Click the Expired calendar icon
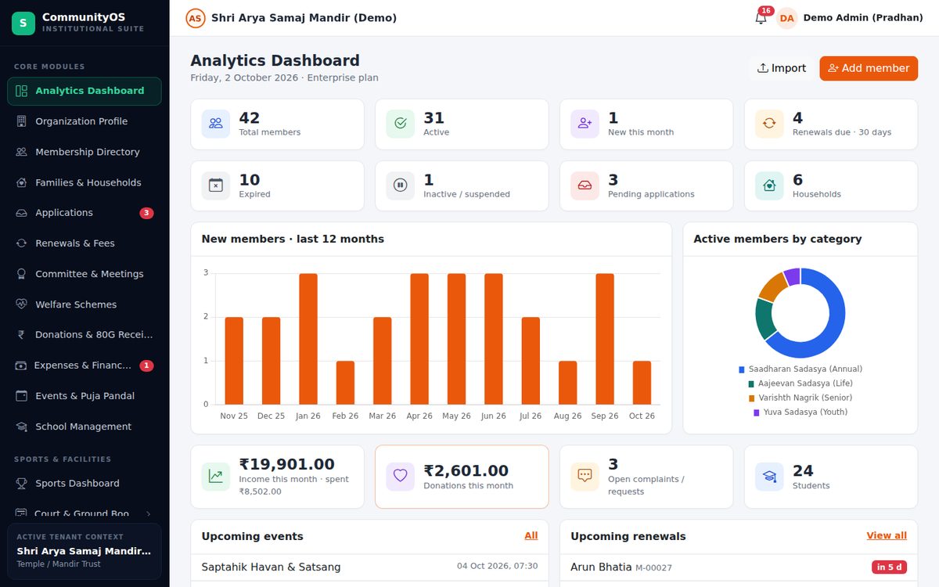939x587 pixels. (x=216, y=185)
